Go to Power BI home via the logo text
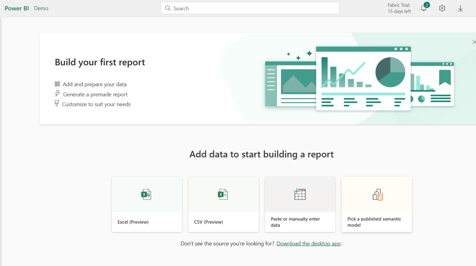Image resolution: width=476 pixels, height=266 pixels. click(17, 8)
